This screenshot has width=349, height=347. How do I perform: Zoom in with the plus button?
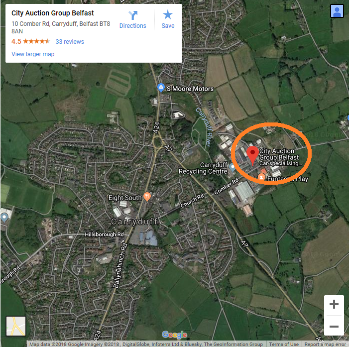coord(334,304)
